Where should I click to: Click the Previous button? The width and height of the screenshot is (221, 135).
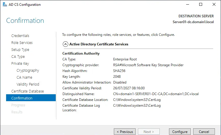125,132
